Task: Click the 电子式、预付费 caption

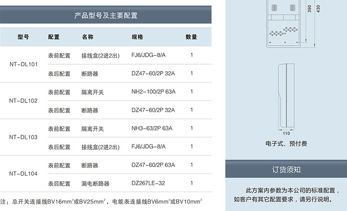Action: pyautogui.click(x=286, y=144)
